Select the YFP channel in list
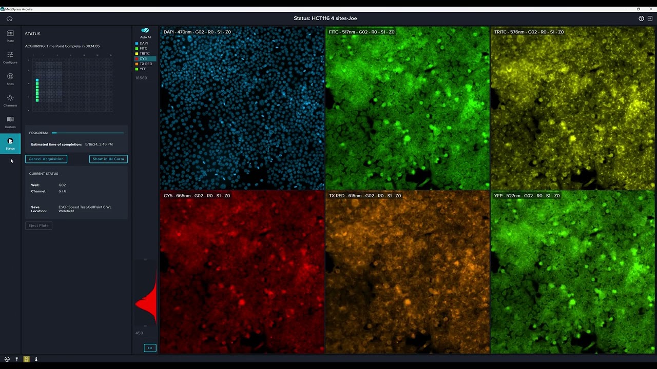This screenshot has width=657, height=369. [x=145, y=69]
